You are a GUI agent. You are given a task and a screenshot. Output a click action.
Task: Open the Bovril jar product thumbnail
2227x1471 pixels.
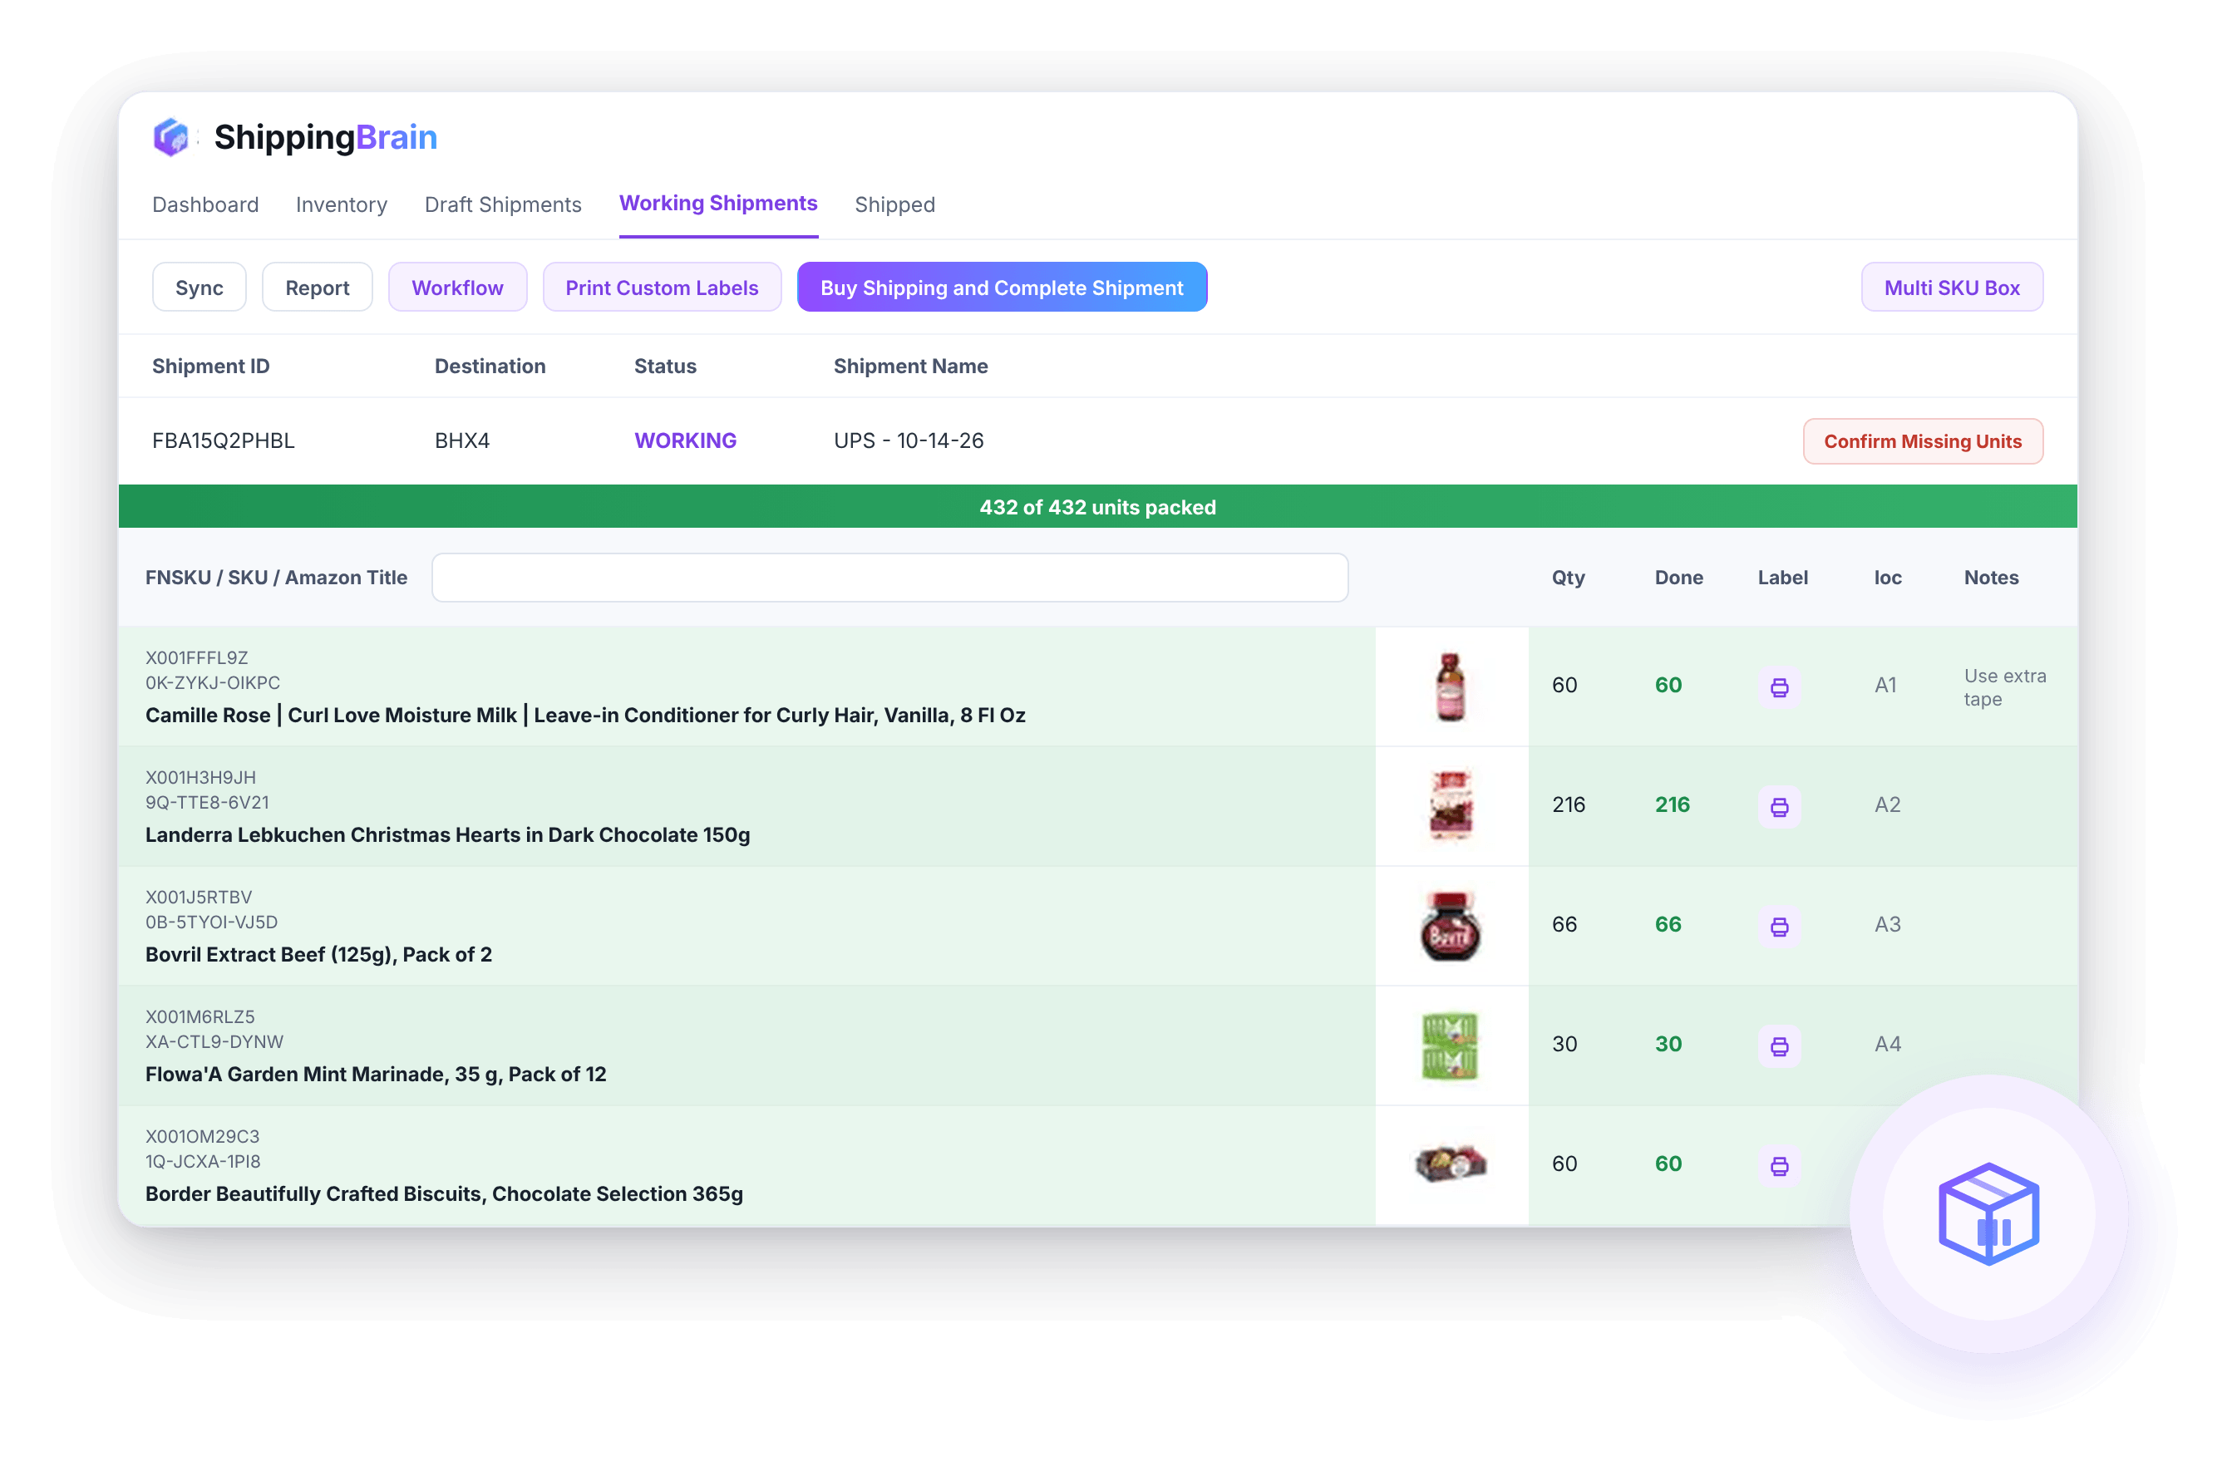click(1451, 926)
